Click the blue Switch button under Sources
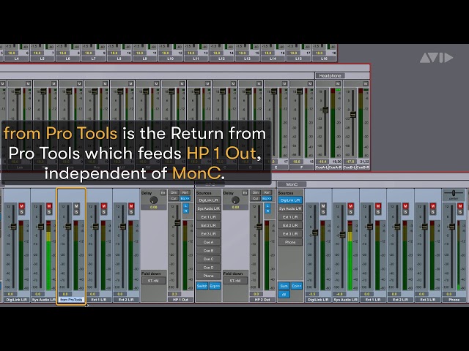Viewport: 469px width, 351px height. coord(202,286)
